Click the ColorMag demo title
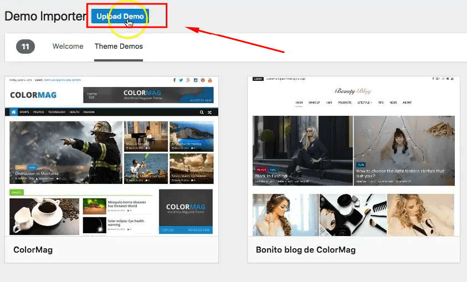467x282 pixels. click(33, 249)
